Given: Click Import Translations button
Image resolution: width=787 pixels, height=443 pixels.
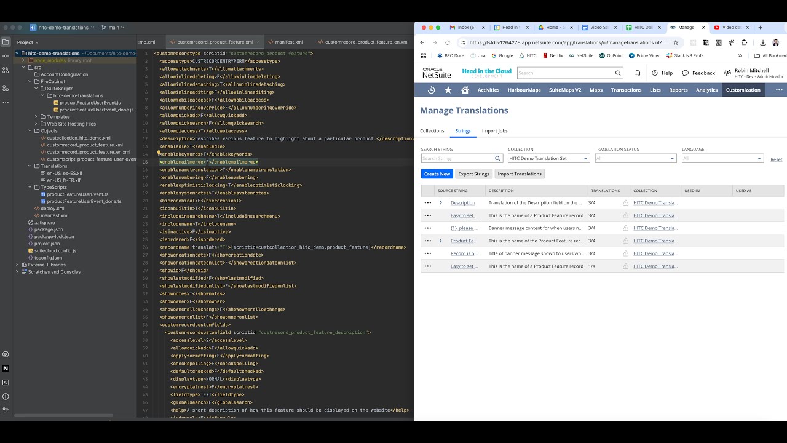Looking at the screenshot, I should (x=520, y=174).
